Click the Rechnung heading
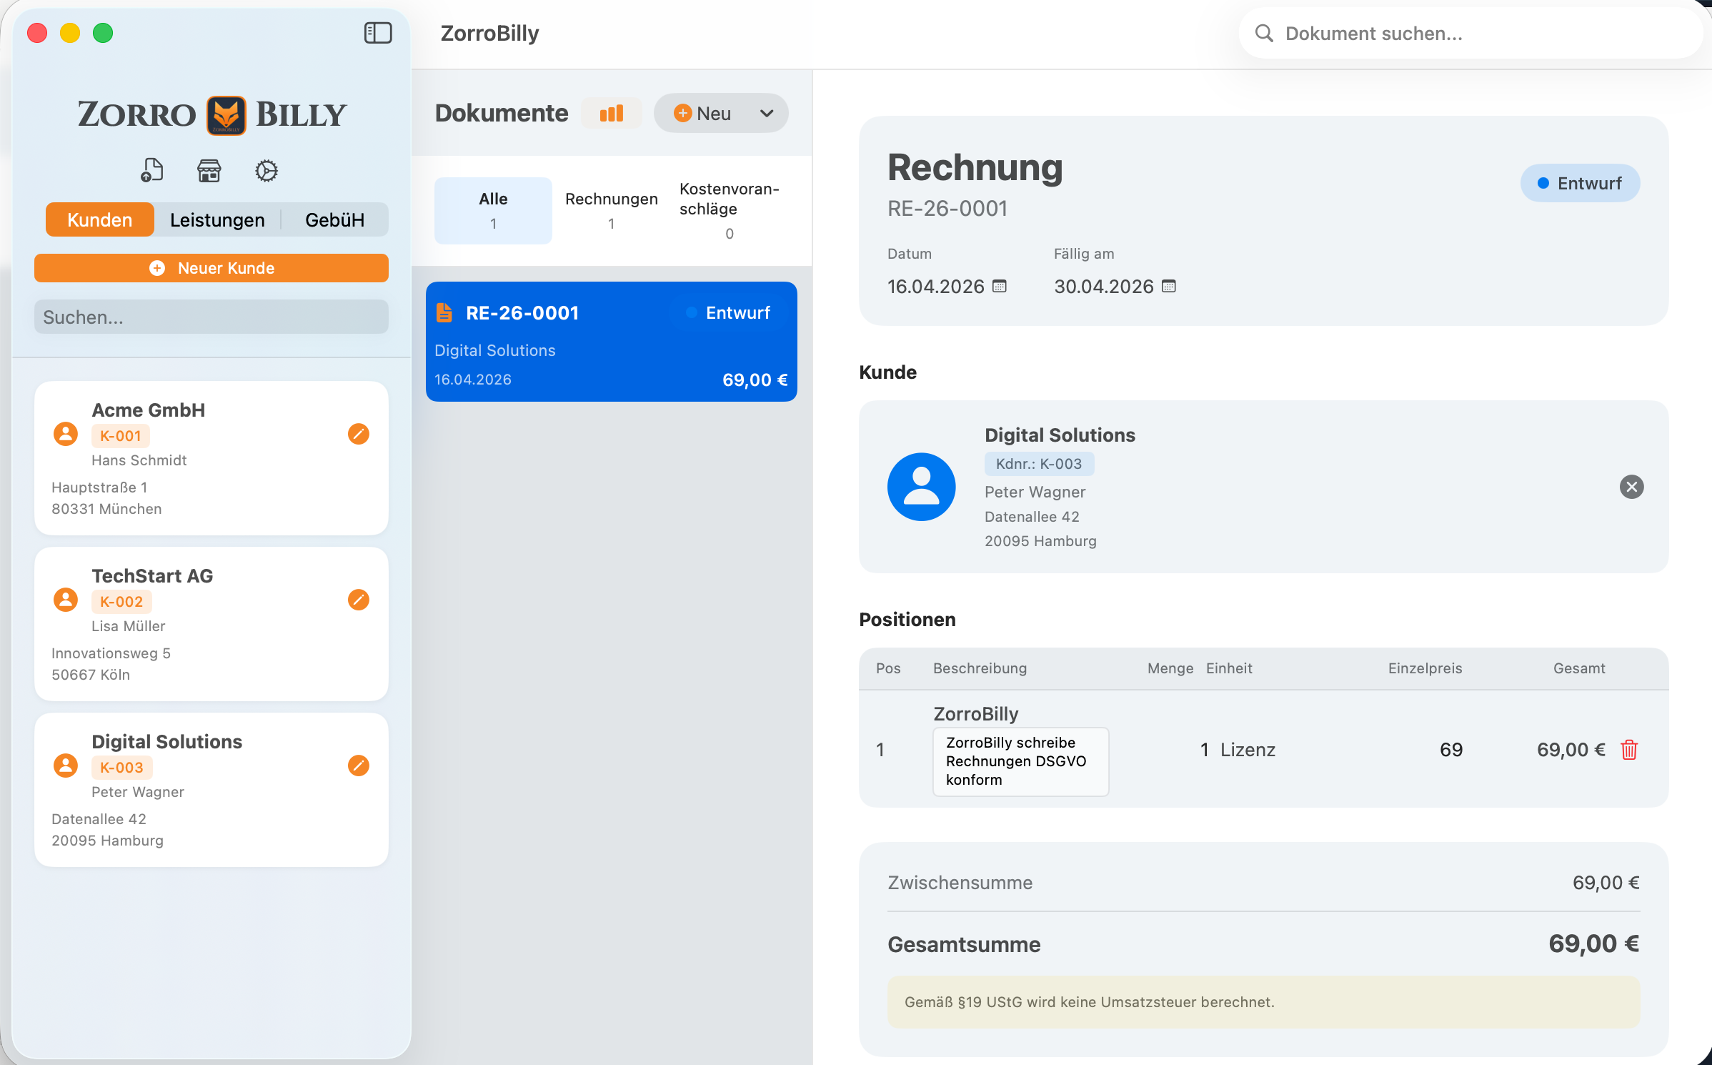This screenshot has width=1712, height=1065. point(975,168)
